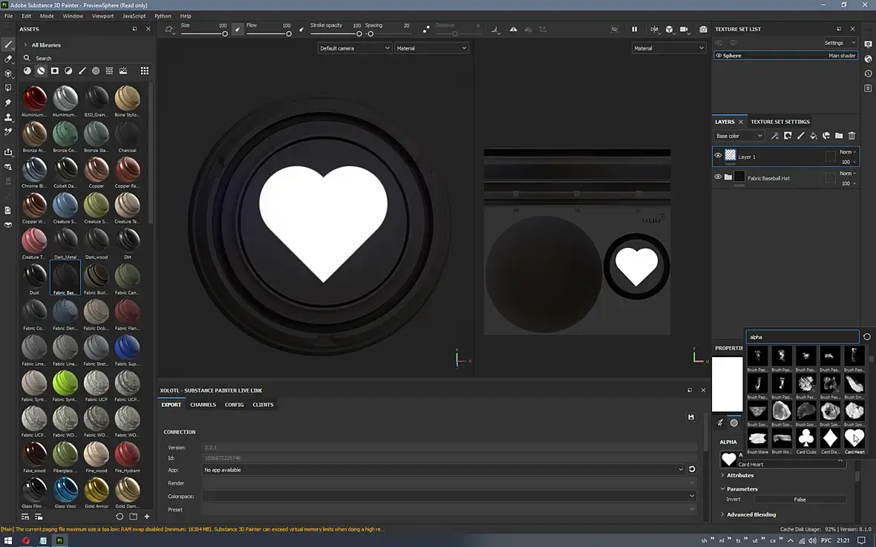The width and height of the screenshot is (876, 547).
Task: Delete layer using the trash icon
Action: click(852, 136)
